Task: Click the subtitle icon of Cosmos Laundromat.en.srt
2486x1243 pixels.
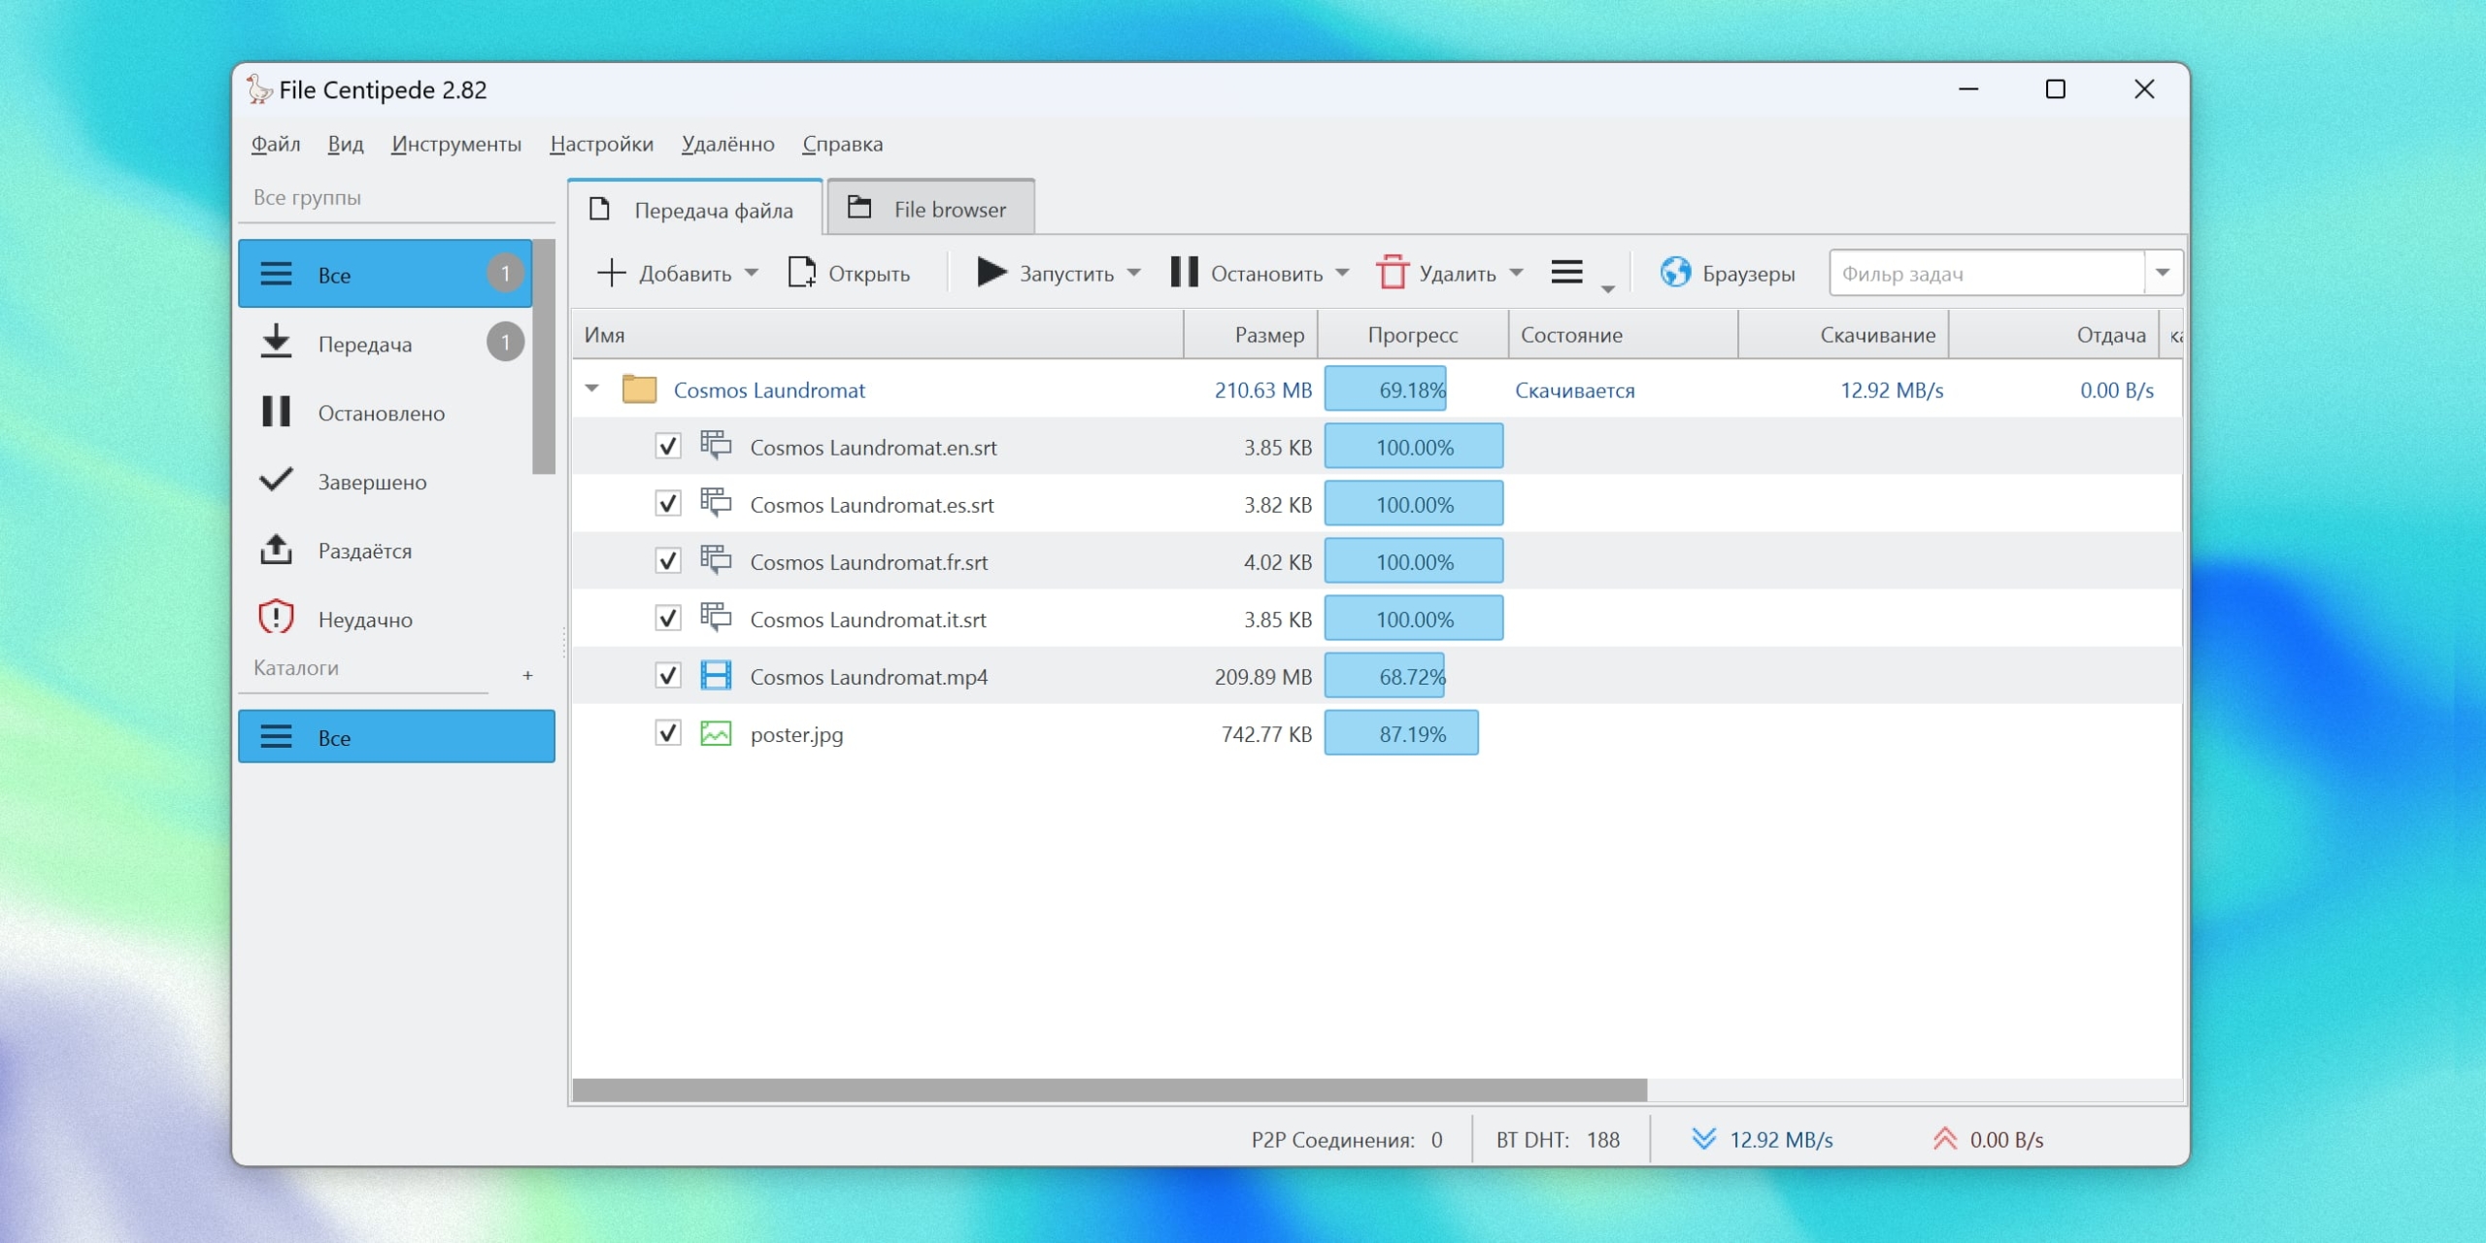Action: [716, 446]
